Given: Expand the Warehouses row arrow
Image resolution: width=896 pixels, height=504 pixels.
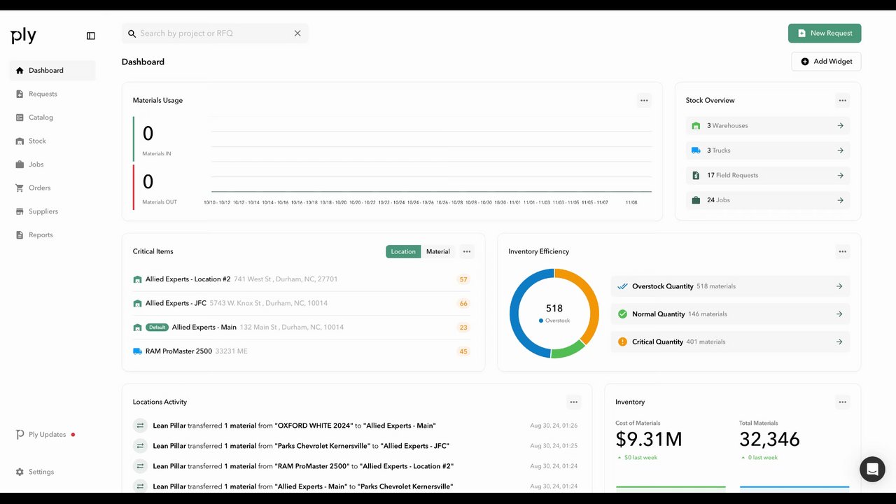Looking at the screenshot, I should pos(840,126).
